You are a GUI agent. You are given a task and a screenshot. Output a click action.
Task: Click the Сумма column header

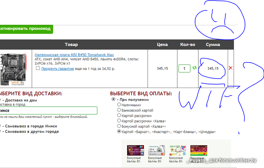tap(213, 45)
